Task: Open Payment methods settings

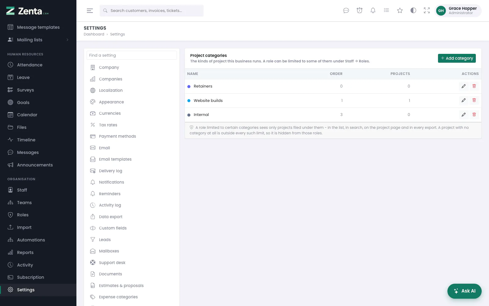Action: point(132,136)
